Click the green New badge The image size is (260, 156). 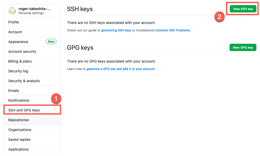pyautogui.click(x=51, y=42)
